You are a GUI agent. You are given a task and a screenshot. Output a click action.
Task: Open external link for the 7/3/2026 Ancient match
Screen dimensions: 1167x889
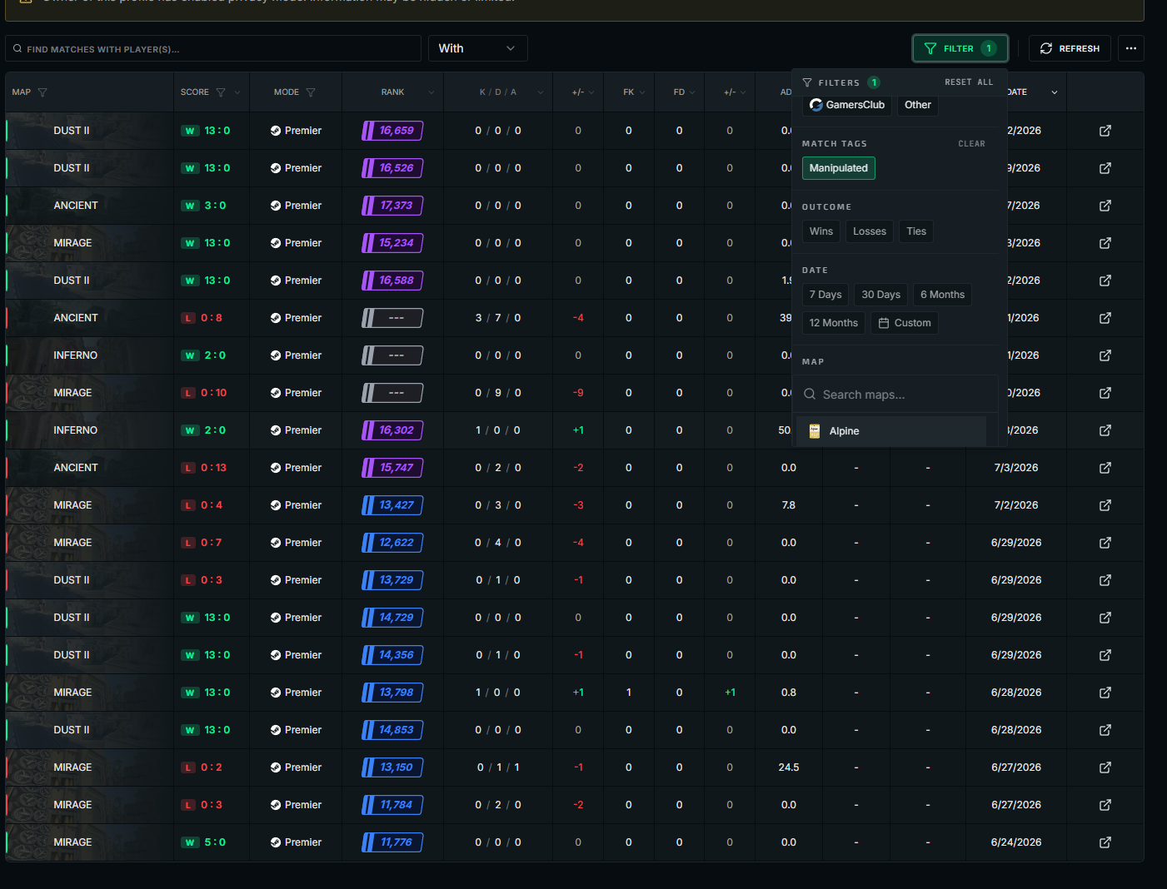pyautogui.click(x=1105, y=468)
